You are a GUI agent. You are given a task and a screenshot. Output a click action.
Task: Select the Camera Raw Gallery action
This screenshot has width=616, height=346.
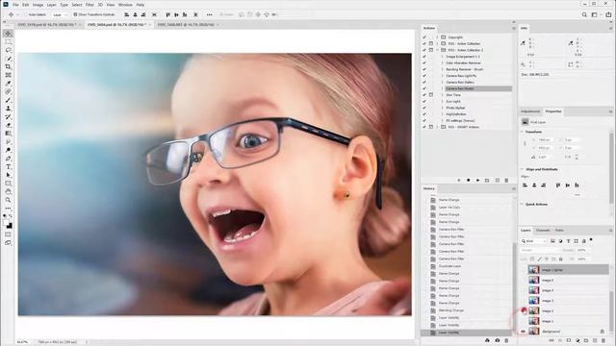[x=460, y=82]
